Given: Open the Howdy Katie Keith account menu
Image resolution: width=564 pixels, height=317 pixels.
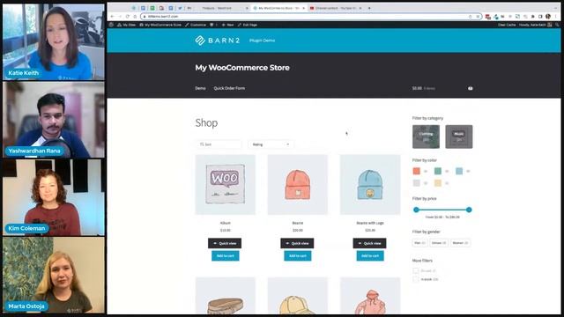Looking at the screenshot, I should 535,25.
